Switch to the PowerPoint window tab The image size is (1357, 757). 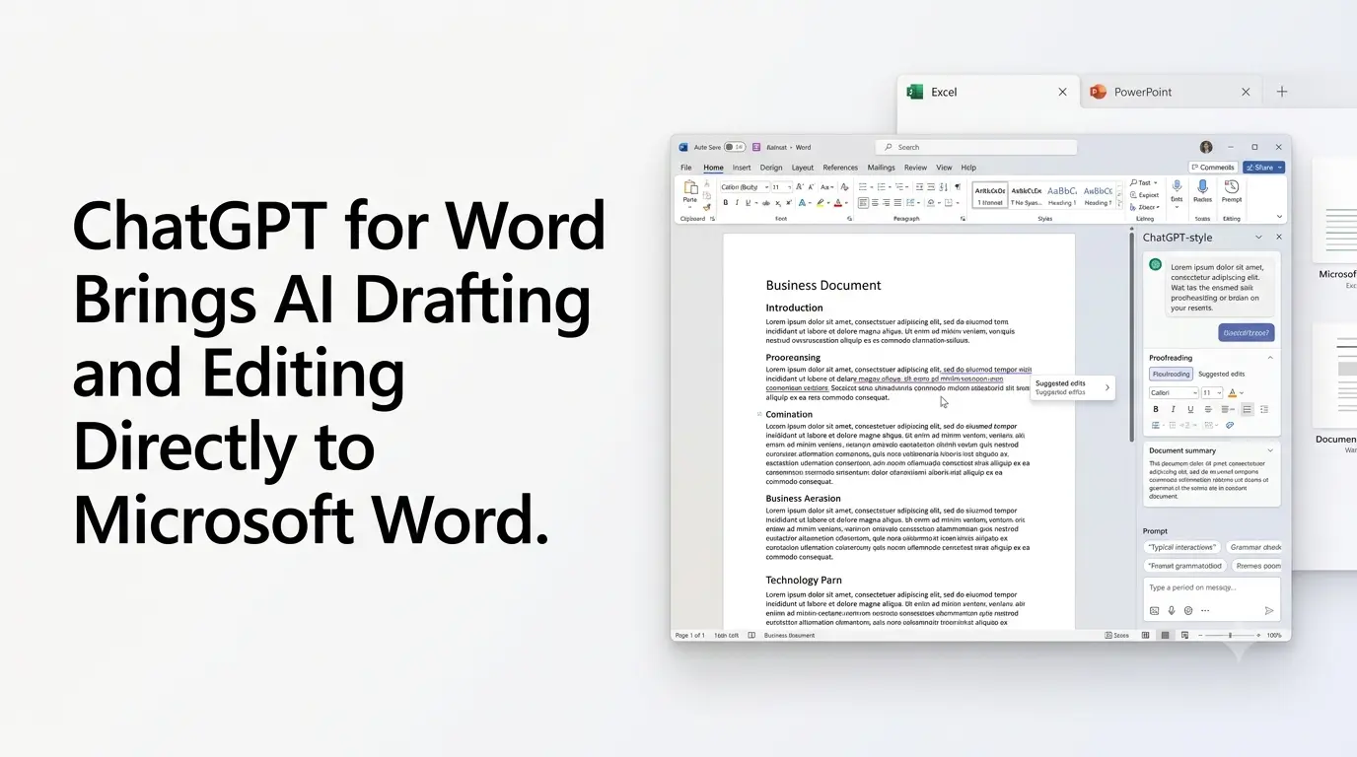point(1171,92)
